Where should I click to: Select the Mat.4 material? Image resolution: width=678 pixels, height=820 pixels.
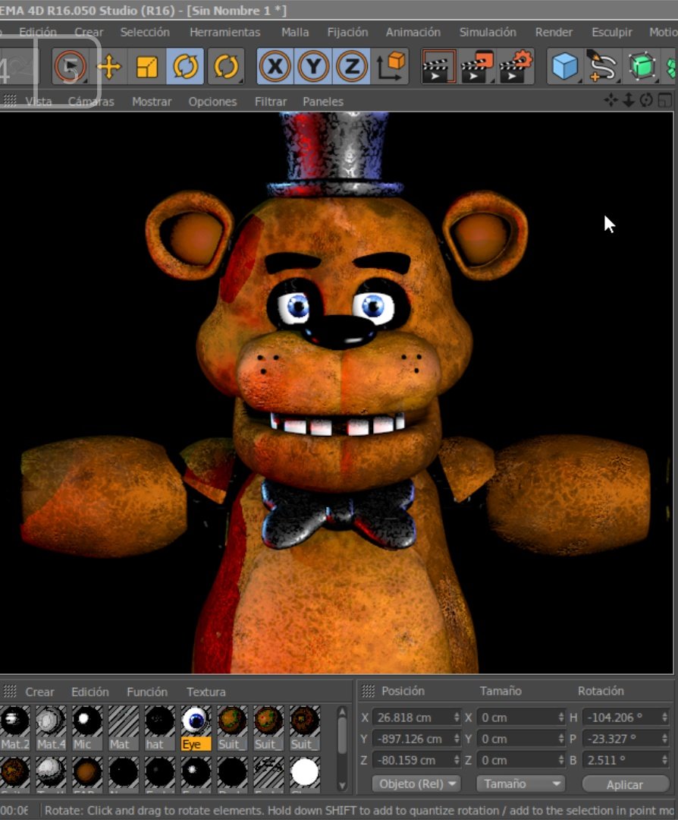point(51,728)
